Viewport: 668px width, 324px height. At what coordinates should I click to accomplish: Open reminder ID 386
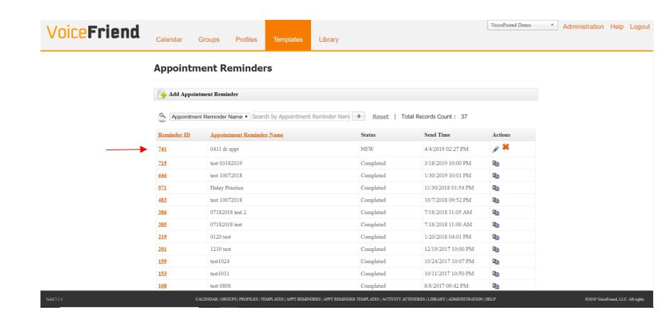163,213
